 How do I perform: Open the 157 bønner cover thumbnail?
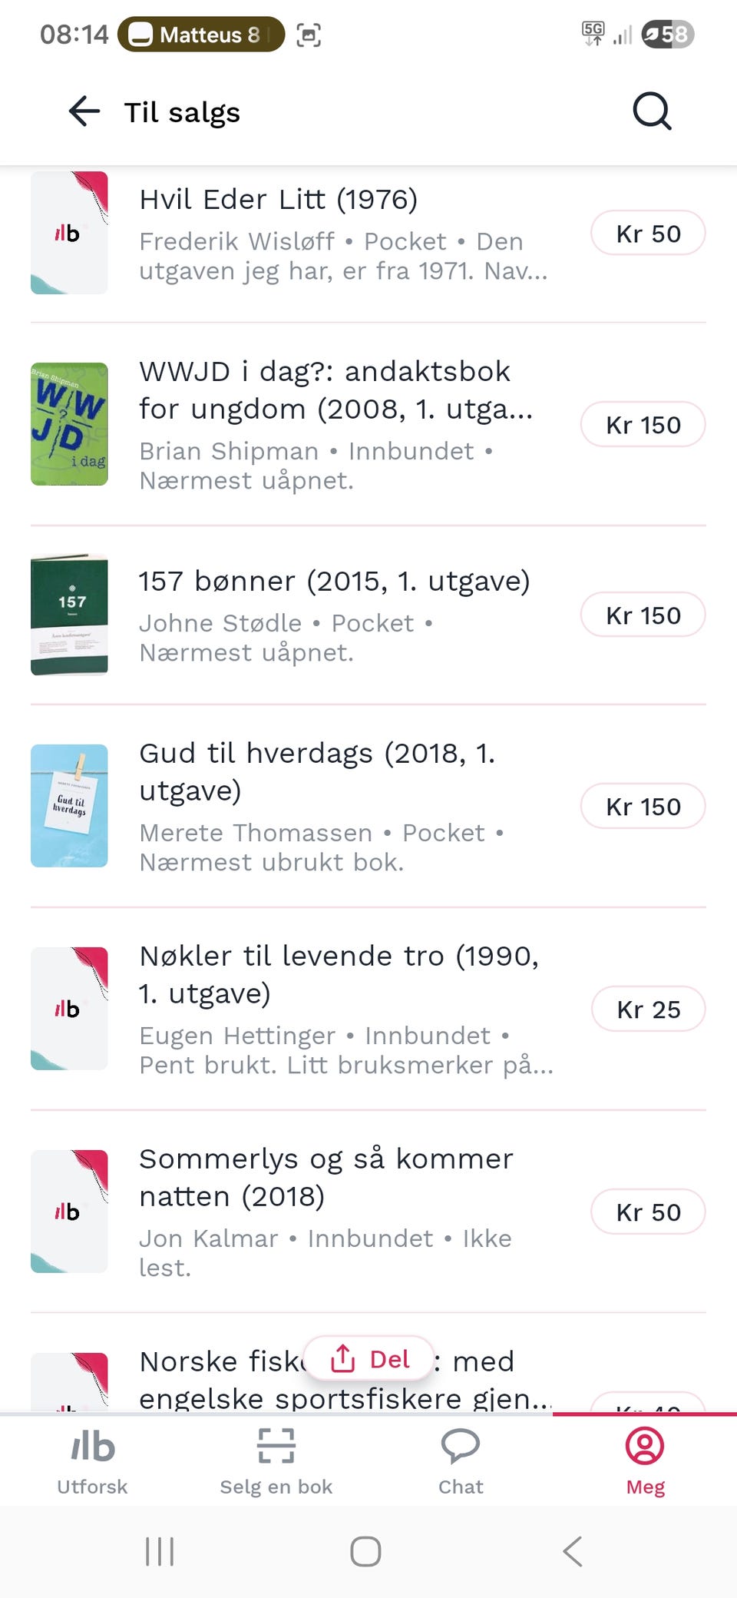pos(69,615)
